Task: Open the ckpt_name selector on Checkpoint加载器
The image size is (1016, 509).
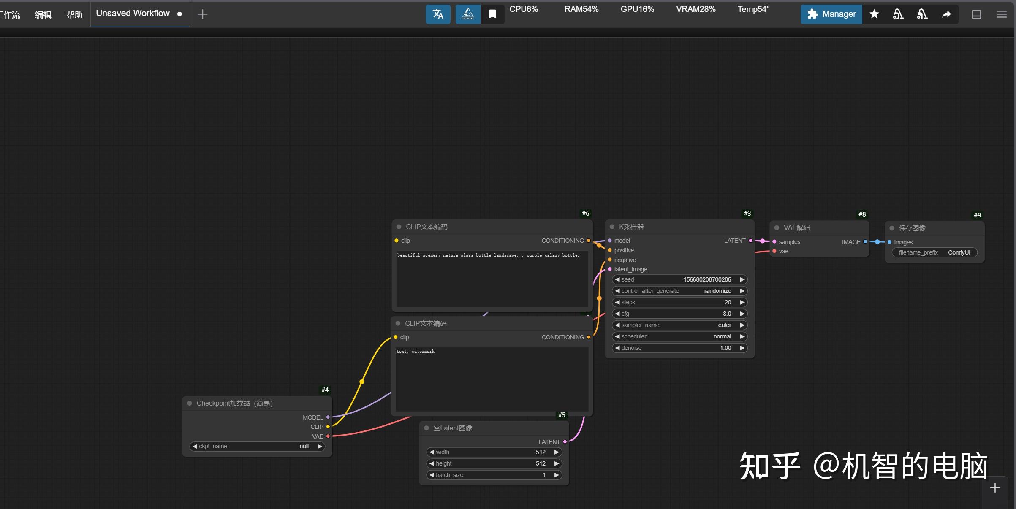Action: coord(257,446)
